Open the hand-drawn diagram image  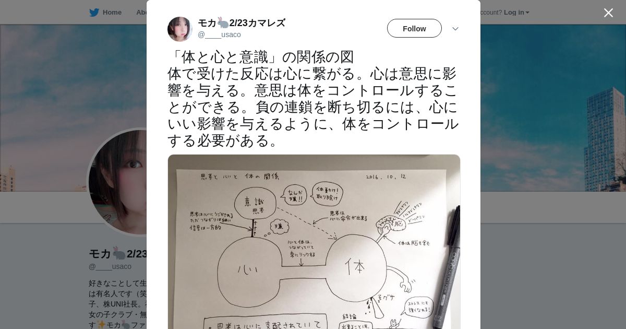tap(314, 241)
